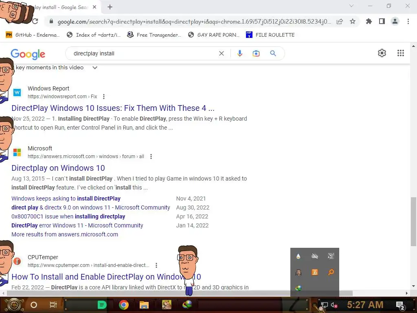Start voice search with microphone icon

coord(239,53)
